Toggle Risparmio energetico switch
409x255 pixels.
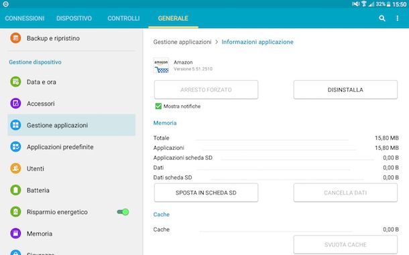(x=123, y=212)
